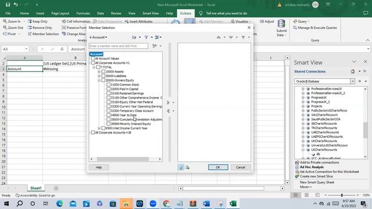Click the move-up arrow above selection list
Viewport: 372px width, 209px height.
point(219,37)
